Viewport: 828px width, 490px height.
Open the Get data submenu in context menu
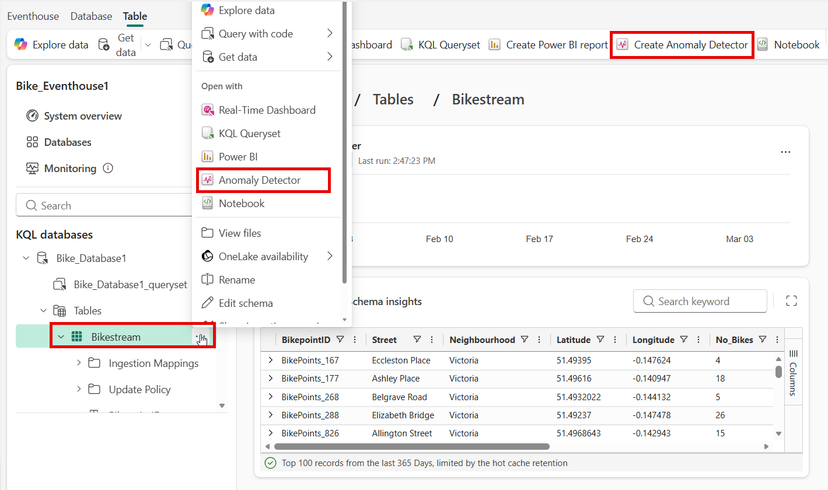pos(268,57)
